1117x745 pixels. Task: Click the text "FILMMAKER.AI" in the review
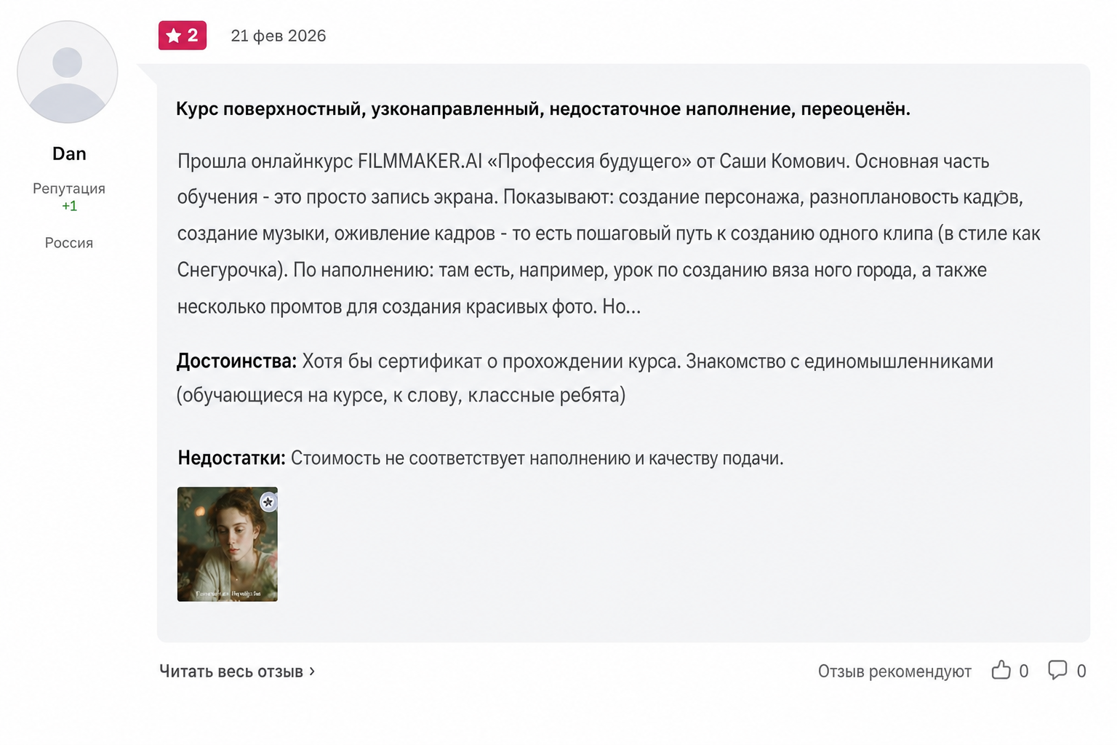coord(420,161)
